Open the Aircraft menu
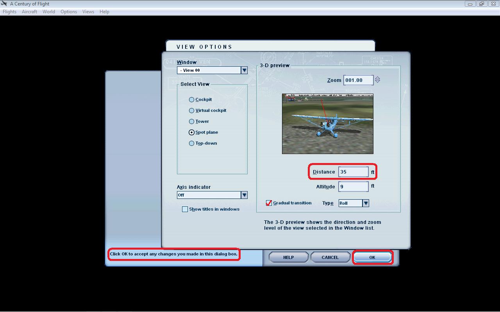 tap(29, 12)
